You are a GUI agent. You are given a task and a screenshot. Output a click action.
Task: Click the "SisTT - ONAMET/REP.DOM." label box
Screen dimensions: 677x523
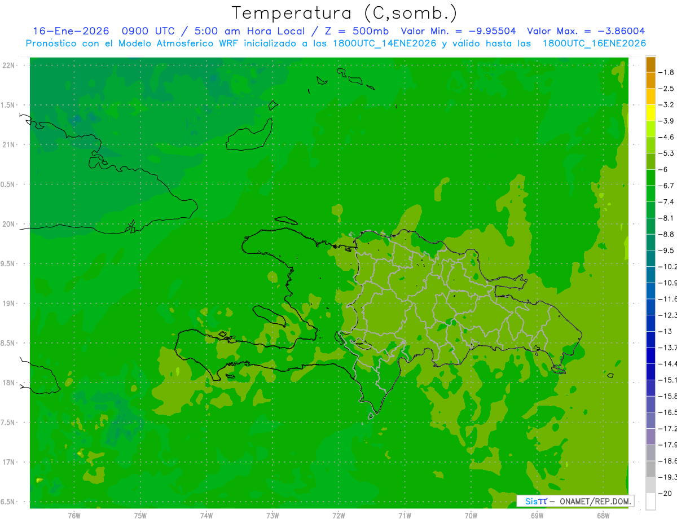(575, 501)
